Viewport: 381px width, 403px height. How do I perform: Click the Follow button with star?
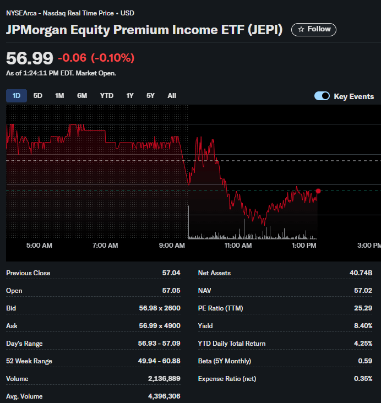313,30
